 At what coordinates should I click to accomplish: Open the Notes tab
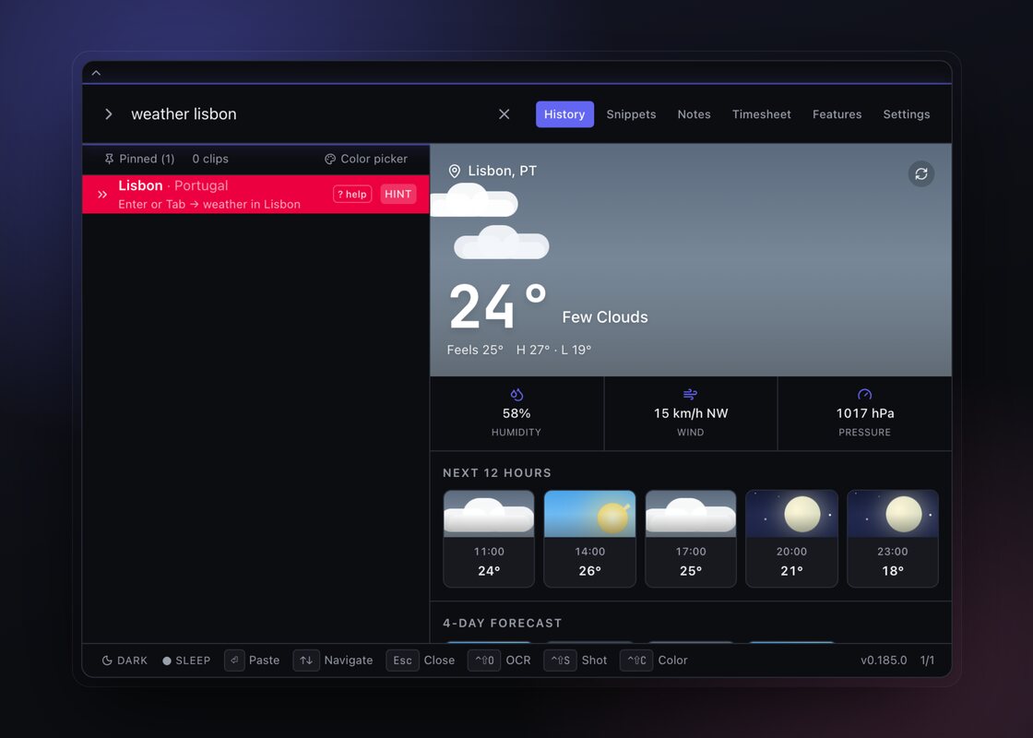[x=694, y=114]
